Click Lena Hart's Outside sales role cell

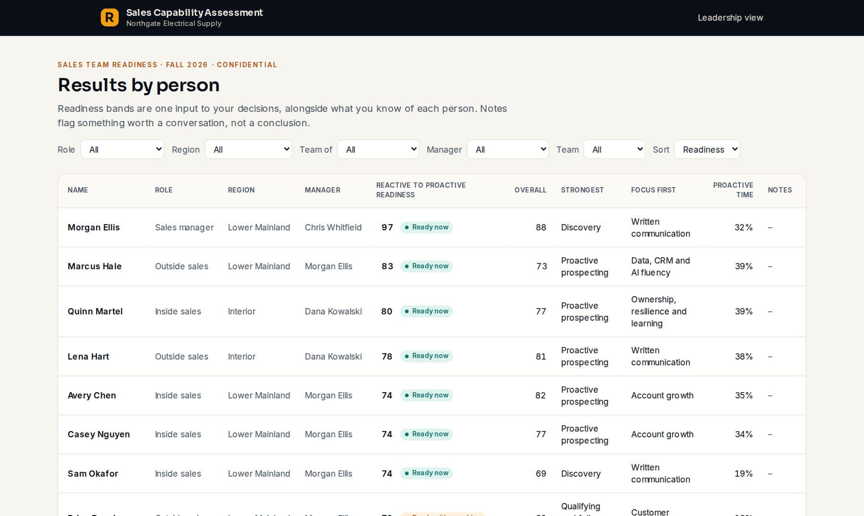pyautogui.click(x=181, y=357)
